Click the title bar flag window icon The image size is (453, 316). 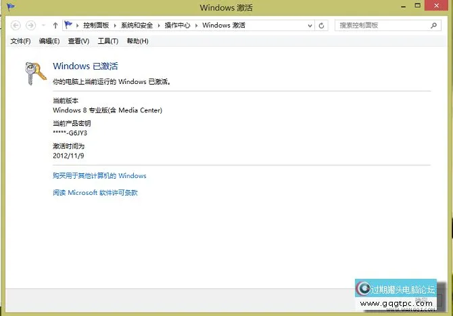point(10,7)
